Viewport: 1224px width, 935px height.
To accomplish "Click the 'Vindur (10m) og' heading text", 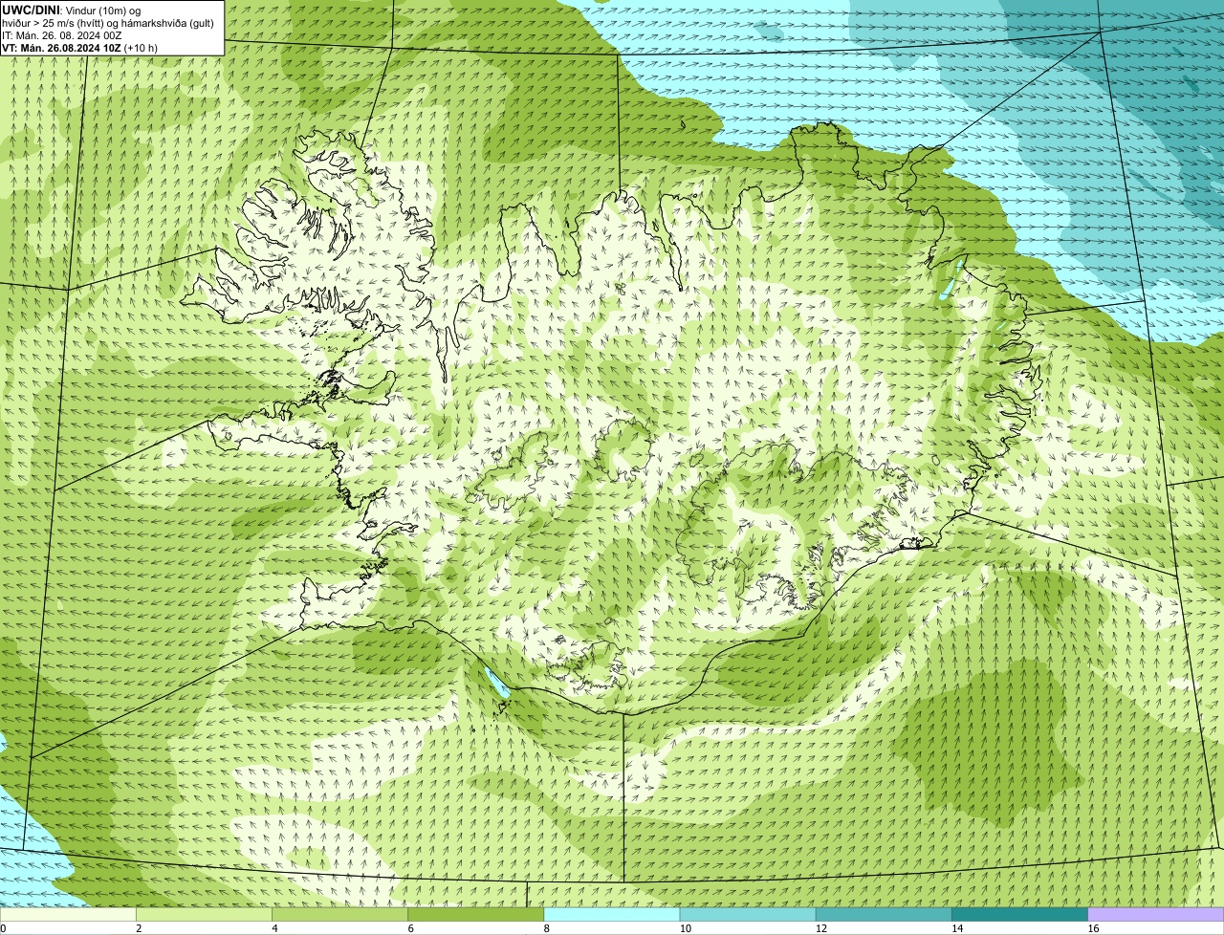I will click(103, 10).
